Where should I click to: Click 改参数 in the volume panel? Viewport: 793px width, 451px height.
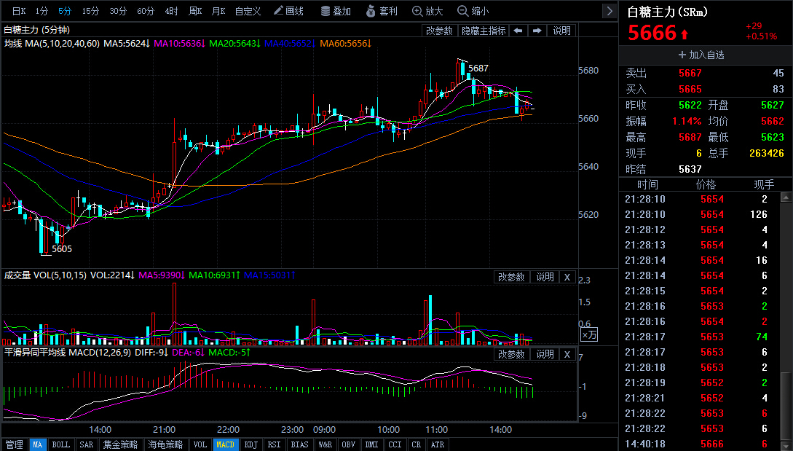[511, 278]
